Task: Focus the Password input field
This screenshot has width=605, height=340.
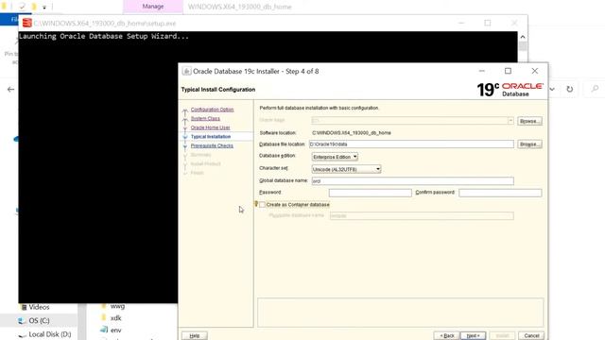Action: (x=370, y=193)
